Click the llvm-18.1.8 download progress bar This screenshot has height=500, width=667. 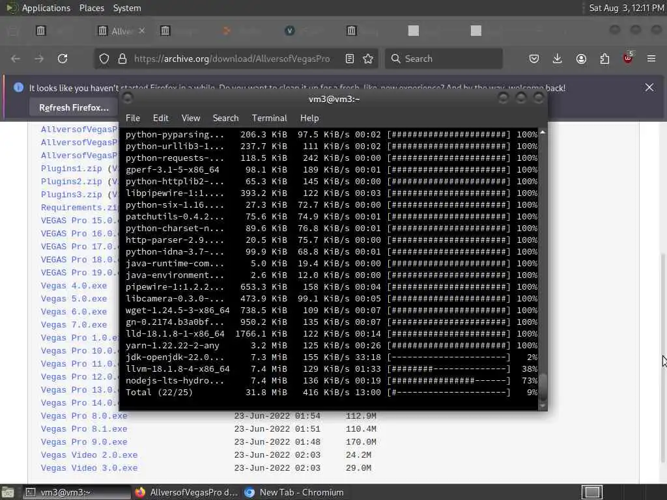[x=448, y=369]
